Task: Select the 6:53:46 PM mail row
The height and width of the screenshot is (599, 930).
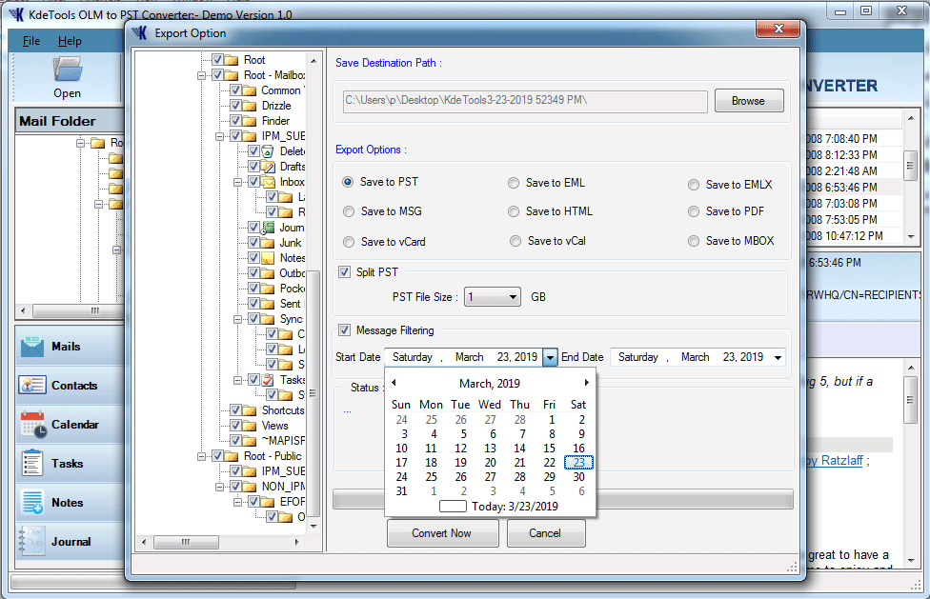Action: pyautogui.click(x=853, y=188)
